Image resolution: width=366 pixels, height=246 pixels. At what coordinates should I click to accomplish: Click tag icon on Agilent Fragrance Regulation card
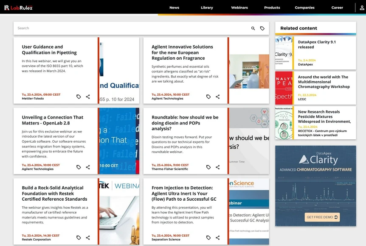pos(208,97)
